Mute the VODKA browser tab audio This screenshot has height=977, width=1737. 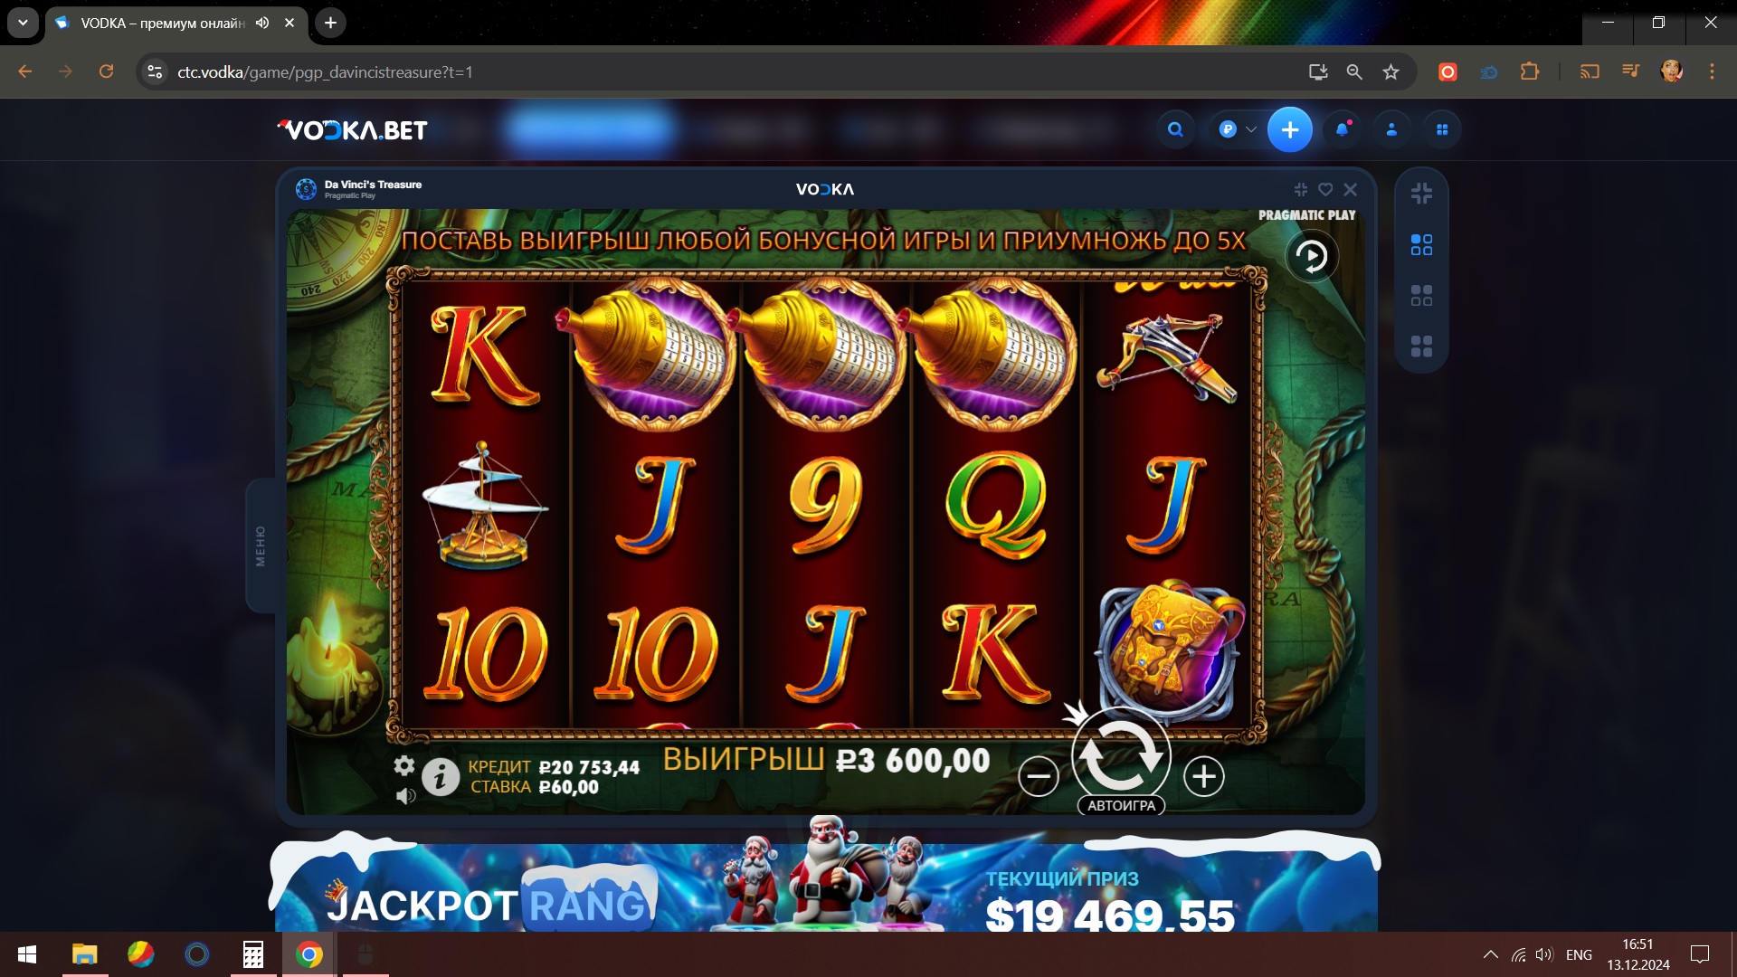(262, 23)
